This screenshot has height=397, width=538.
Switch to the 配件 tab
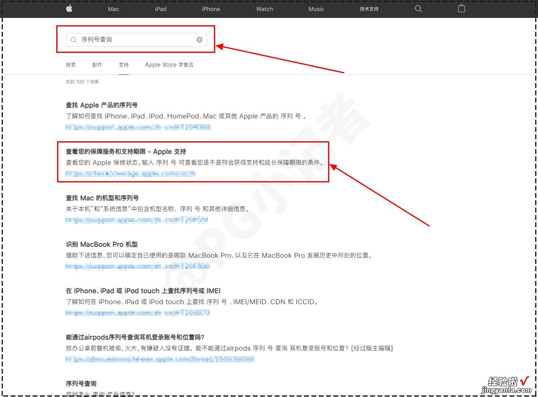pyautogui.click(x=97, y=65)
